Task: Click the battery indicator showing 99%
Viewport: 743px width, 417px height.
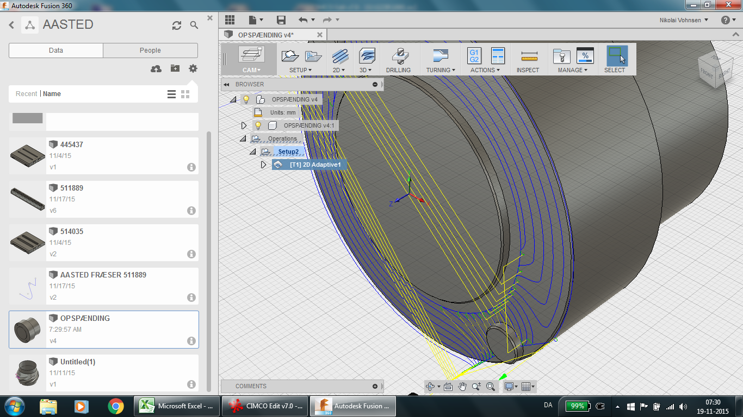Action: click(x=577, y=406)
